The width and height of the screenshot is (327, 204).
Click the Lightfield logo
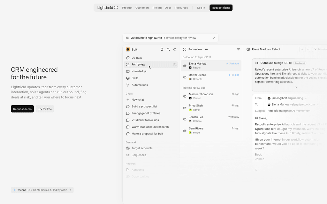click(107, 8)
